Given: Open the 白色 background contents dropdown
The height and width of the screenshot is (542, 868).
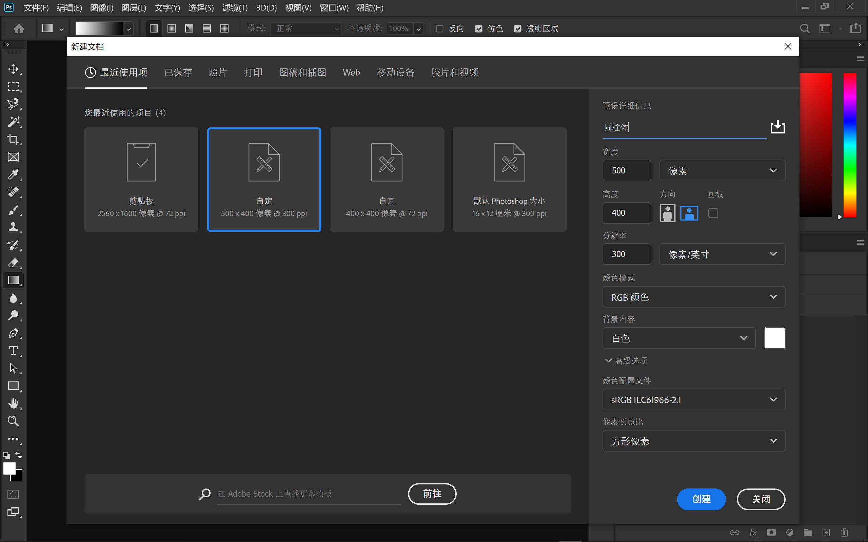Looking at the screenshot, I should (679, 338).
